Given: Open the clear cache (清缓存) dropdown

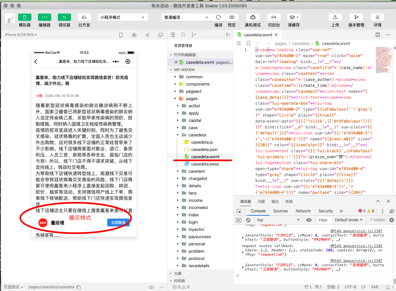Looking at the screenshot, I should (x=294, y=17).
